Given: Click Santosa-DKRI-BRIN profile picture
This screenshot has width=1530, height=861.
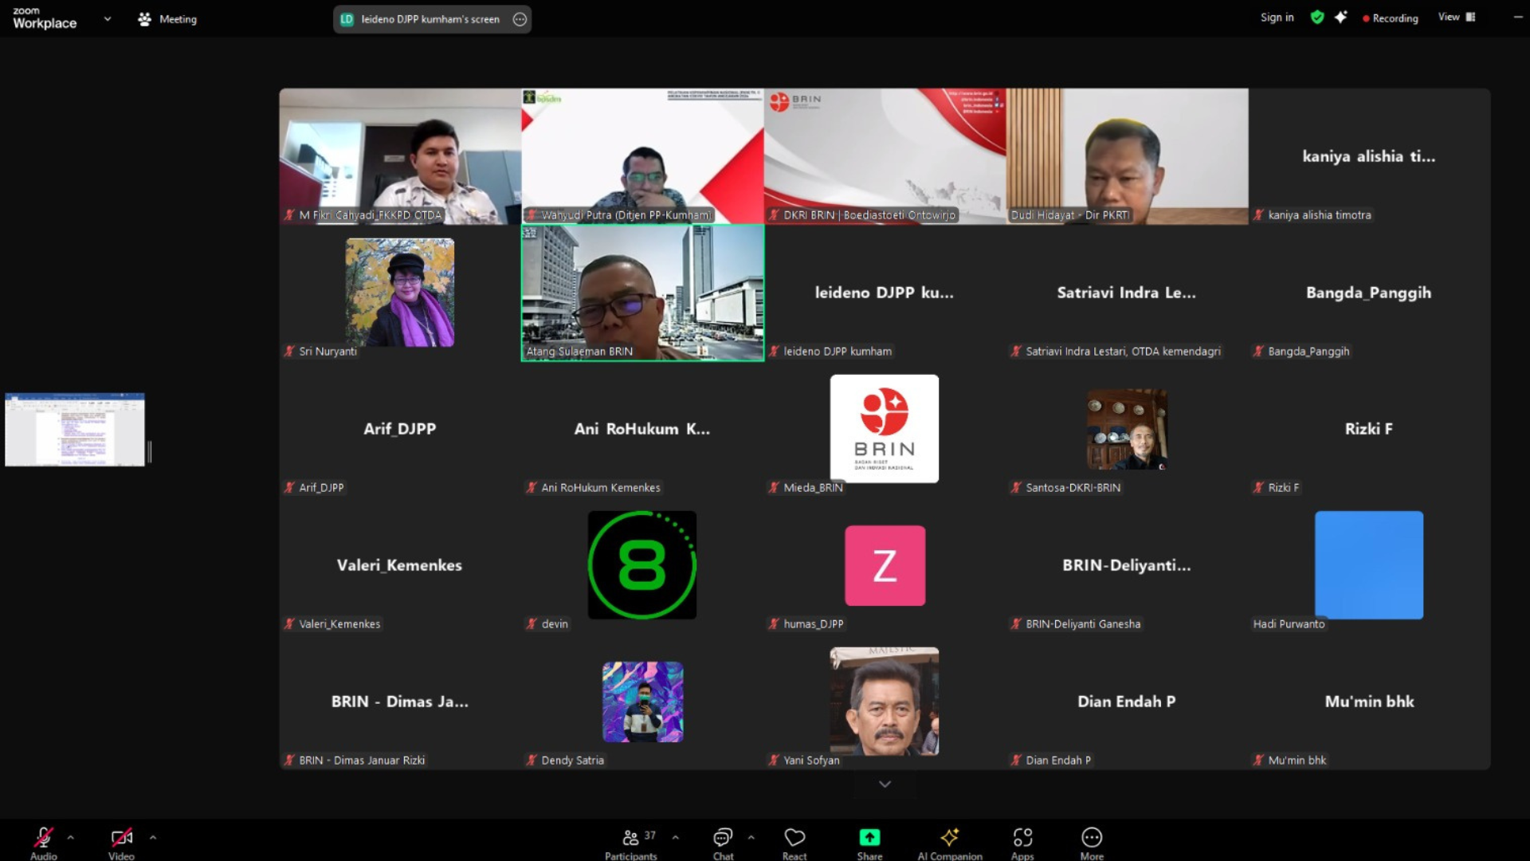Looking at the screenshot, I should [1127, 429].
